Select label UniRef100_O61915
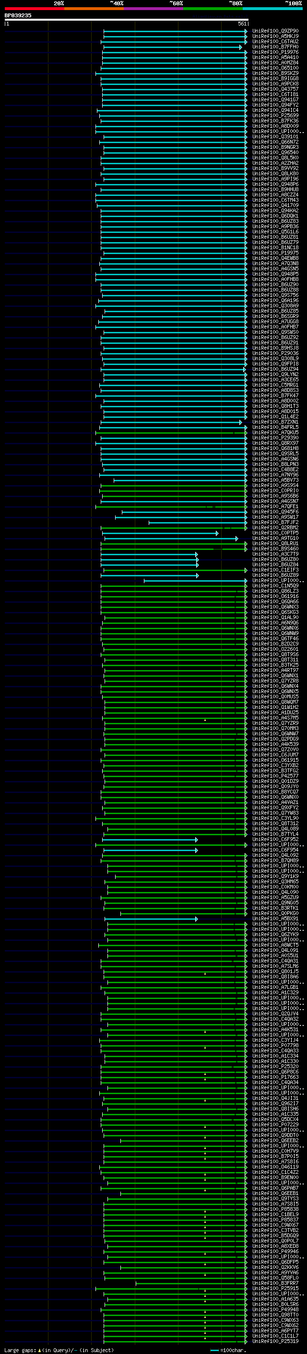Viewport: 307px width, 1354px height. (275, 760)
